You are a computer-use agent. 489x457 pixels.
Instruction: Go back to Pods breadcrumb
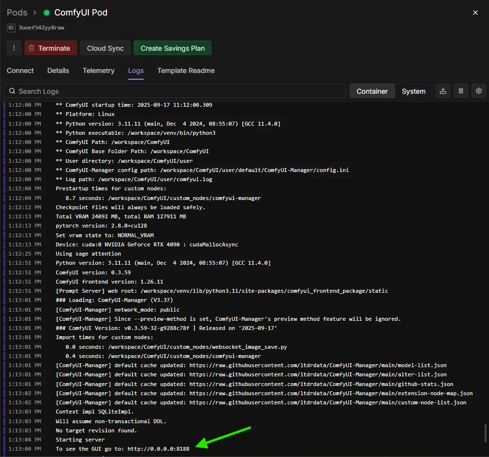17,13
